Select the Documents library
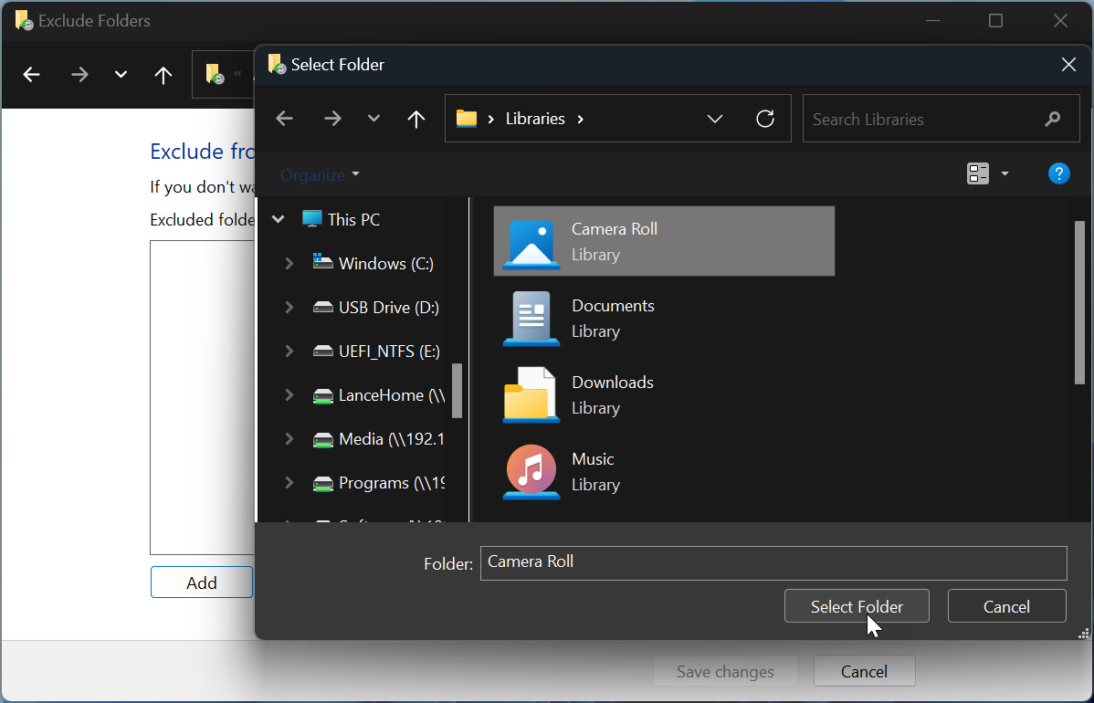1094x703 pixels. [613, 318]
